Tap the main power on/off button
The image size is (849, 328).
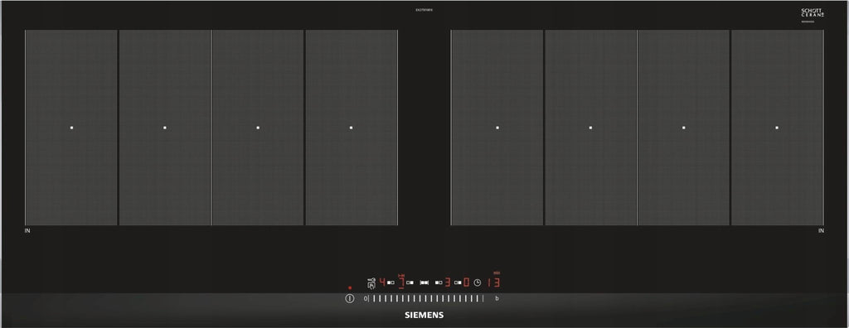tap(350, 298)
